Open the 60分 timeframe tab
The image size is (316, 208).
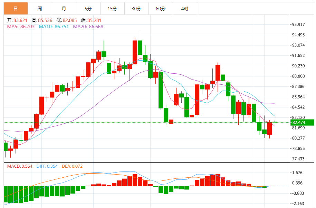point(161,9)
